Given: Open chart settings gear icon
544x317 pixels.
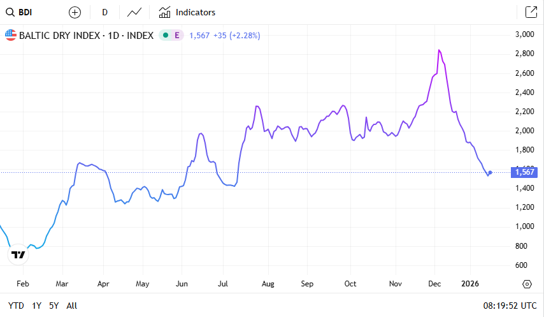Looking at the screenshot, I should 527,284.
